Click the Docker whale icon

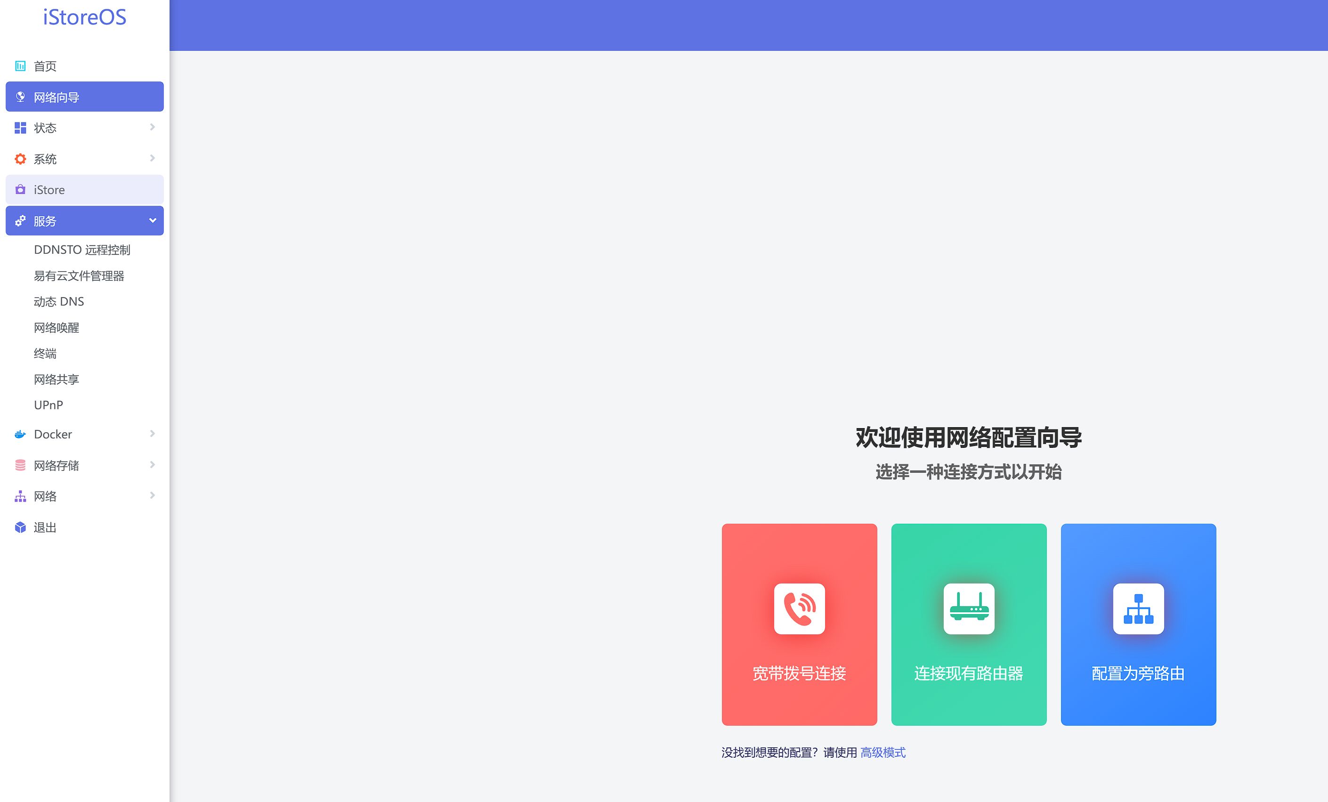[x=20, y=434]
